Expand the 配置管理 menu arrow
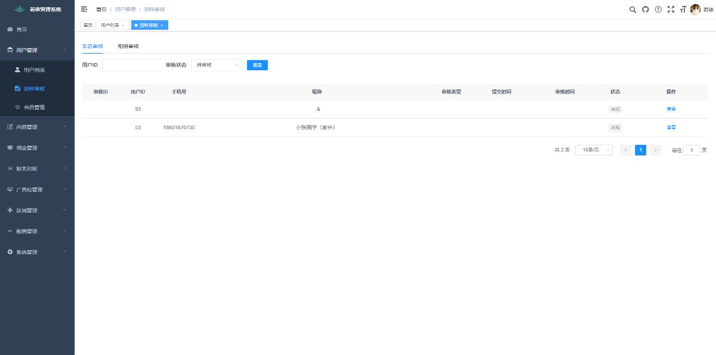This screenshot has width=716, height=355. tap(64, 231)
